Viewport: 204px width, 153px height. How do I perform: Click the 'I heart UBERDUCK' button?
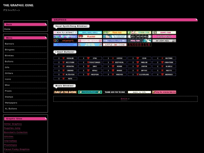pyautogui.click(x=164, y=74)
